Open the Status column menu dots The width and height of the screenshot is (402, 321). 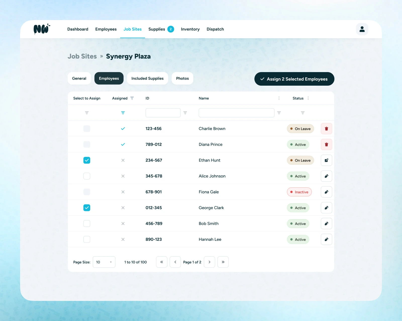(x=308, y=98)
